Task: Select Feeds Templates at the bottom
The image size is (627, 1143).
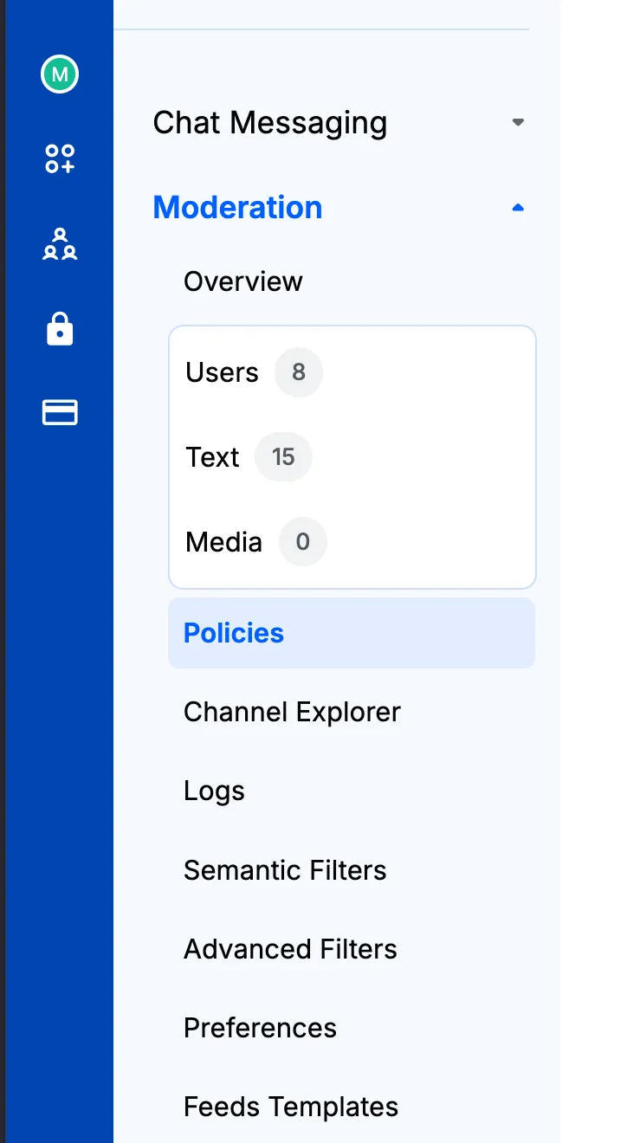Action: [290, 1107]
